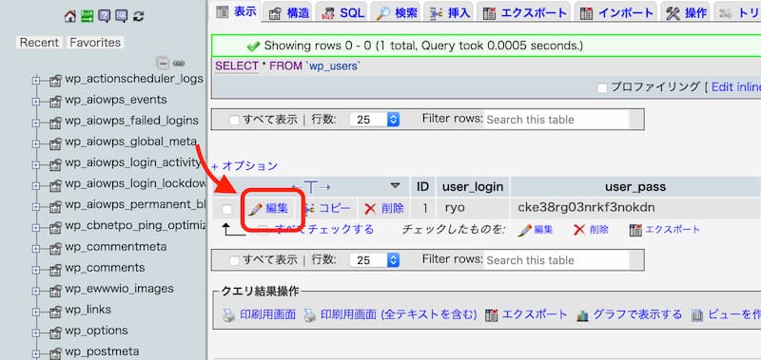Open the SQL documentation icon beside it
Image resolution: width=761 pixels, height=360 pixels.
(122, 16)
